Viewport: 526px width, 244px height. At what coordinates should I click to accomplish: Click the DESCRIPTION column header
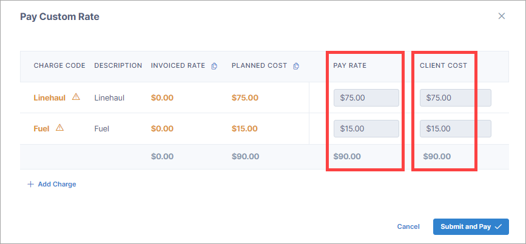tap(118, 65)
